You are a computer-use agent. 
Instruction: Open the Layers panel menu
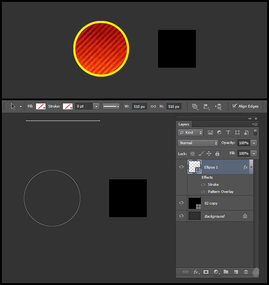point(255,124)
